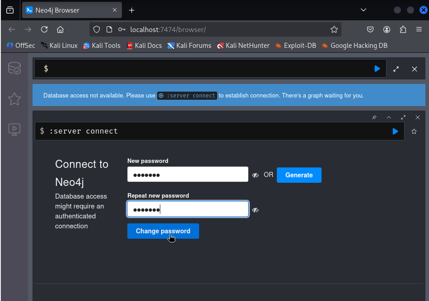
Task: Click the Generate password button
Action: [x=299, y=175]
